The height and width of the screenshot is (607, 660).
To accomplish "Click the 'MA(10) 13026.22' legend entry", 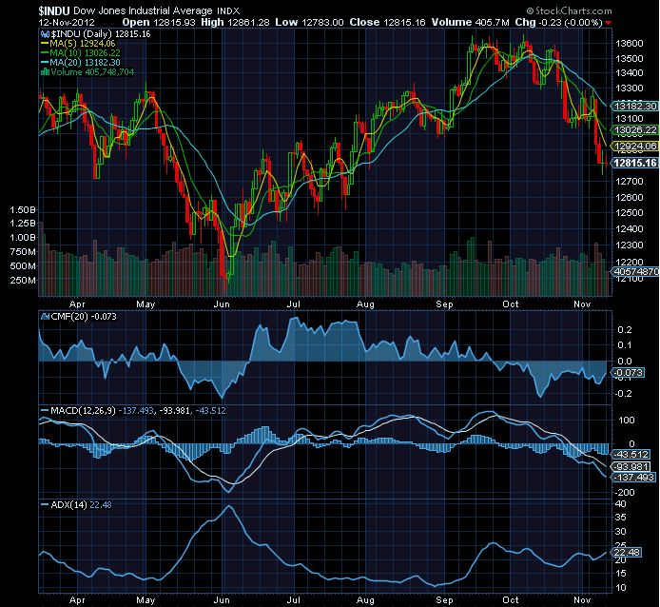I will (x=85, y=53).
